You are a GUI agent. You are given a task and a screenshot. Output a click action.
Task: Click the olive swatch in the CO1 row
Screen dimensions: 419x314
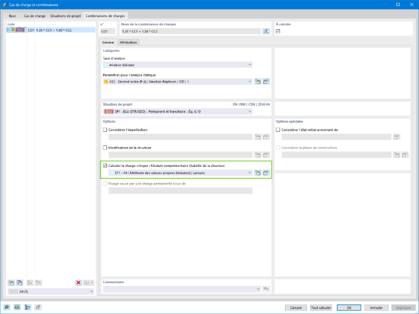(13, 30)
